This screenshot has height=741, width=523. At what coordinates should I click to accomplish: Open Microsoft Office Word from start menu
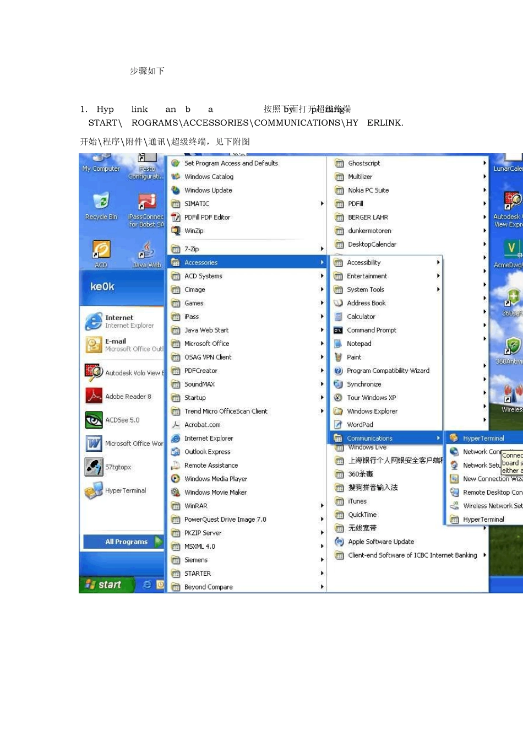[x=124, y=443]
